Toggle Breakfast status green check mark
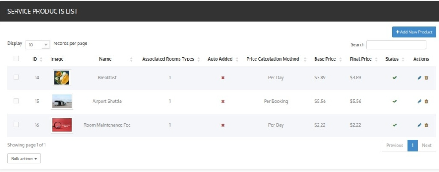 (x=394, y=78)
